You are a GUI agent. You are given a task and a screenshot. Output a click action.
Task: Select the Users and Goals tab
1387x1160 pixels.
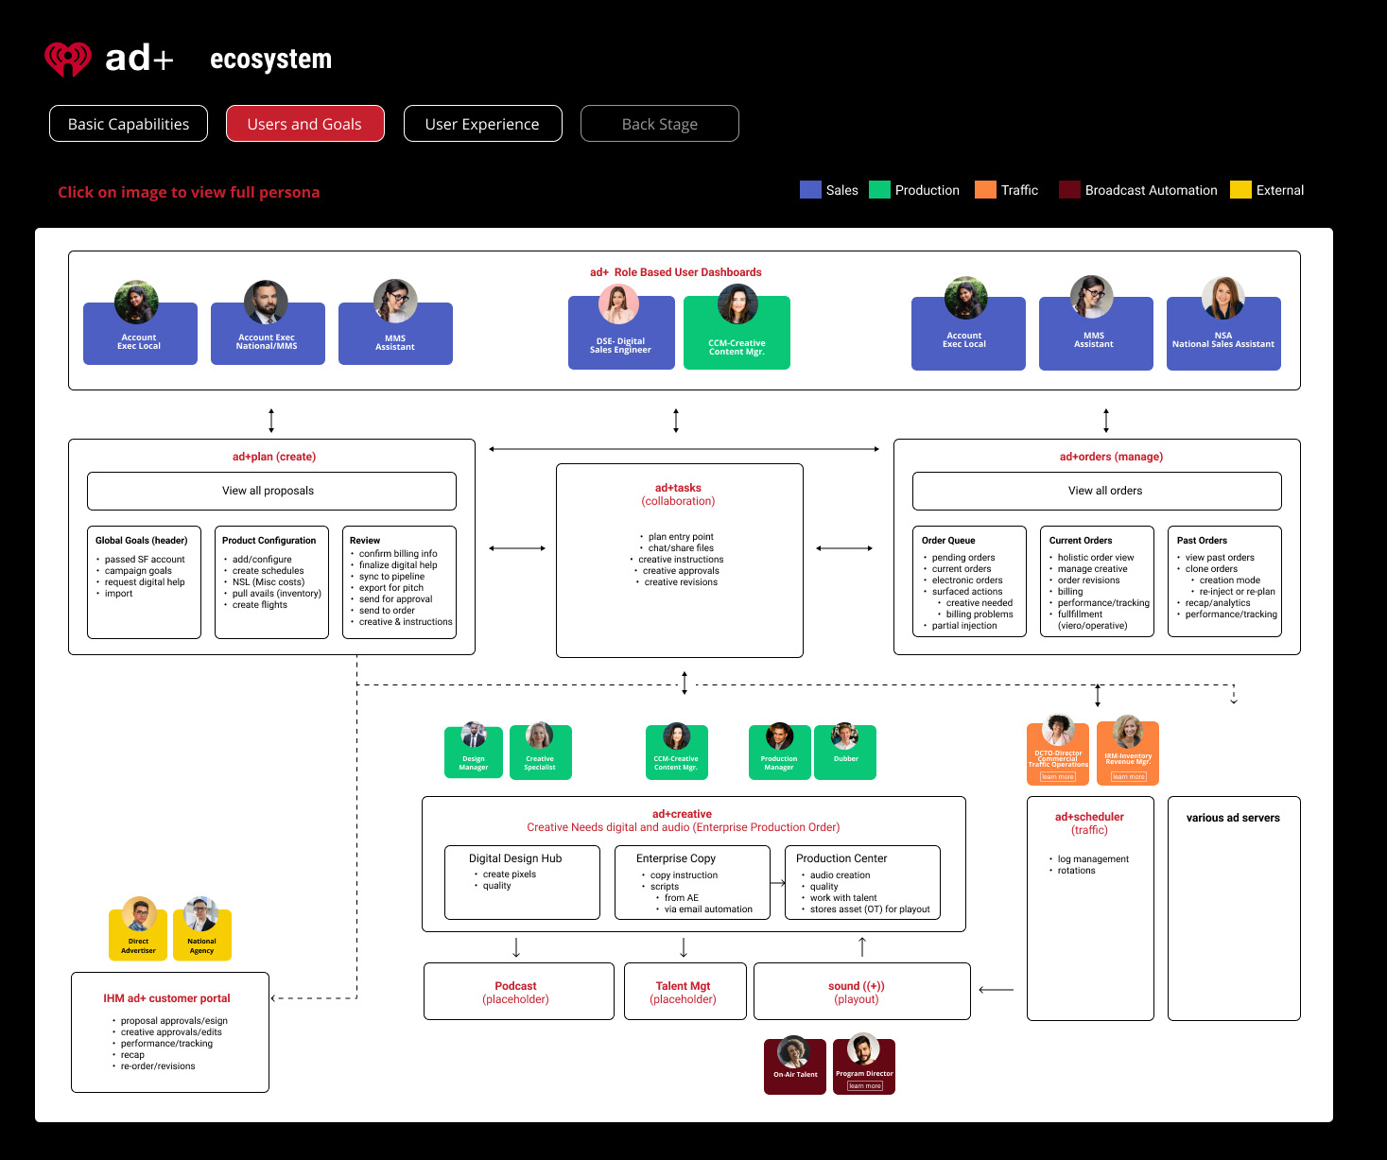304,124
